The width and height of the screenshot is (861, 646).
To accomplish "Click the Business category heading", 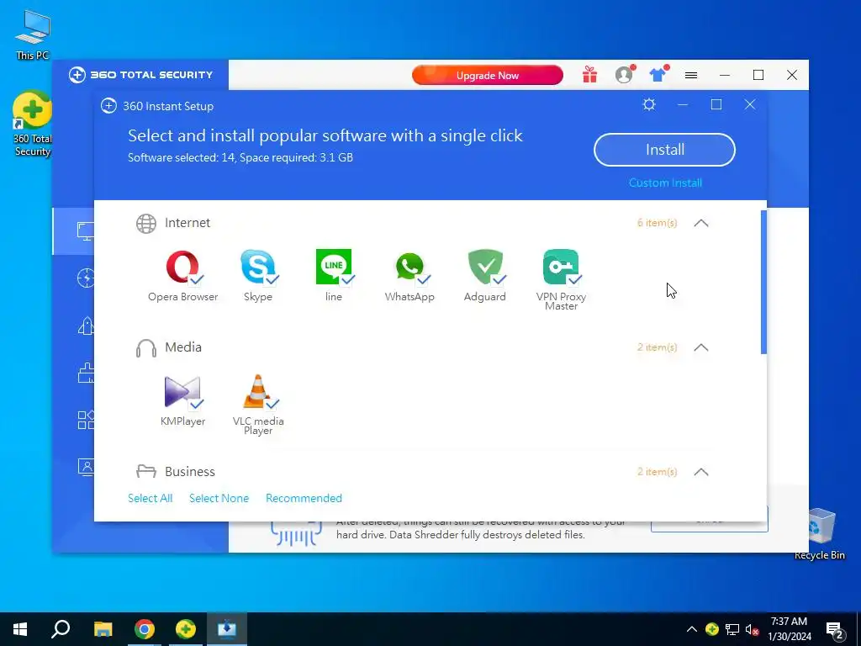I will tap(189, 472).
